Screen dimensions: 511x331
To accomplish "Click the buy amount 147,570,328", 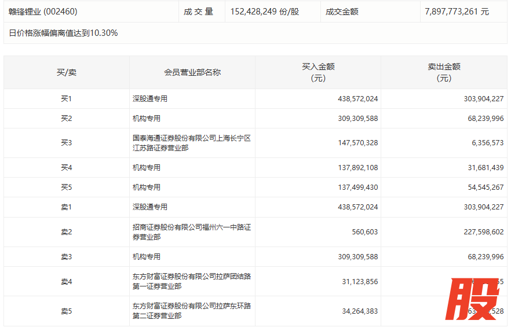I will click(x=357, y=143).
